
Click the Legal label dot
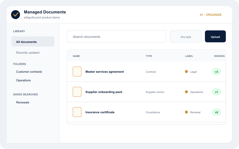coord(186,72)
